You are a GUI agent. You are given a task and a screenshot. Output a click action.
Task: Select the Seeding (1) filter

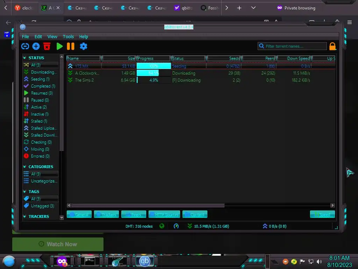41,79
